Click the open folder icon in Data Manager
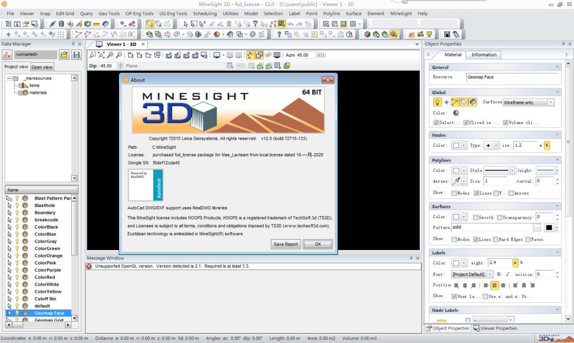 [x=64, y=55]
